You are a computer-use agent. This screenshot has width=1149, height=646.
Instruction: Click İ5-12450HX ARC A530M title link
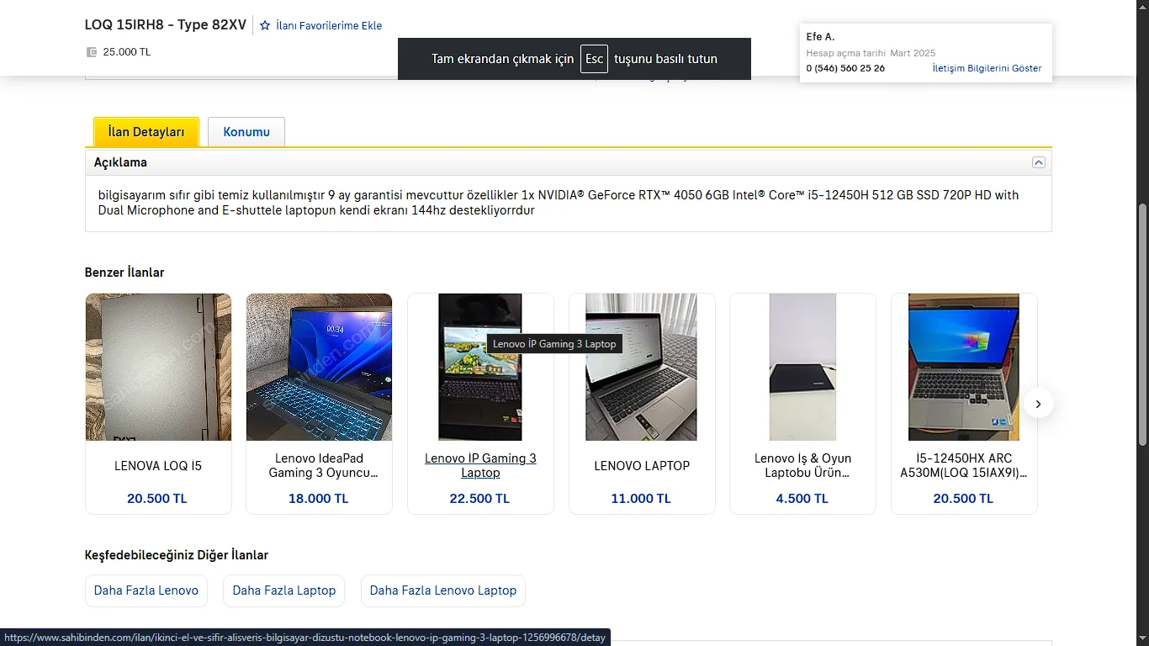[x=964, y=466]
